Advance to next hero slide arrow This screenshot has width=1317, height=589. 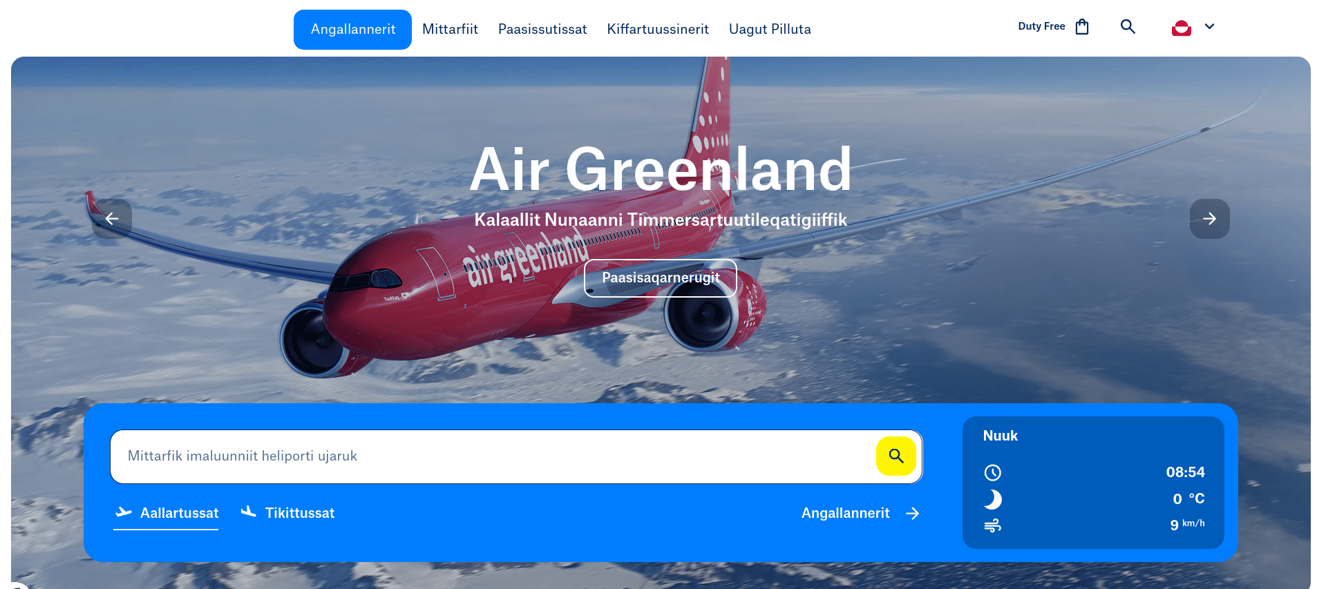(x=1209, y=219)
